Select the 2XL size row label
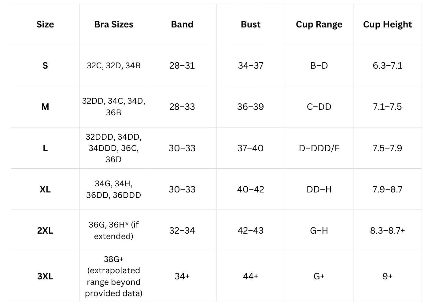 (45, 231)
